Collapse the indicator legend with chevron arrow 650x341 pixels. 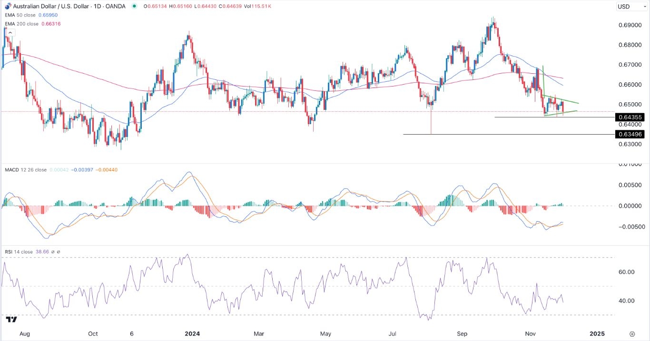coord(10,33)
